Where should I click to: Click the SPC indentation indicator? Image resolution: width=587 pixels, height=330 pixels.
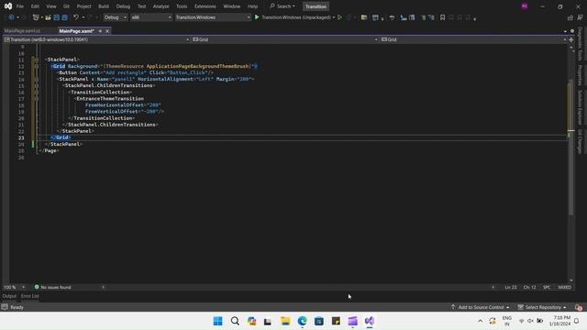pos(547,287)
